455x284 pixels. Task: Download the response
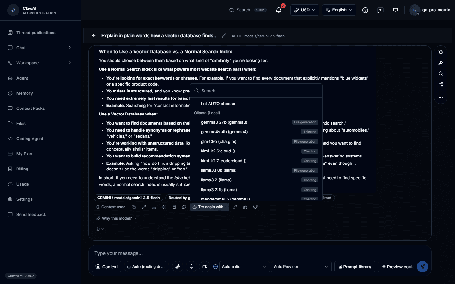coord(154,207)
